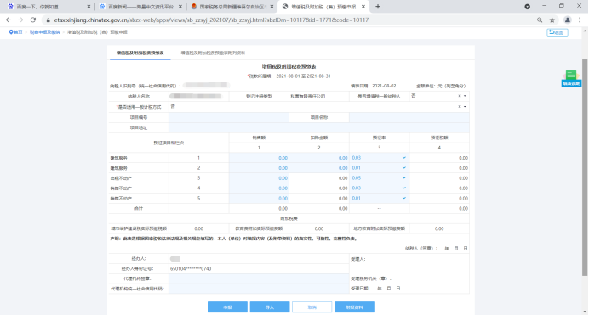
Task: Click the green form-filling guide icon on right
Action: (x=571, y=78)
